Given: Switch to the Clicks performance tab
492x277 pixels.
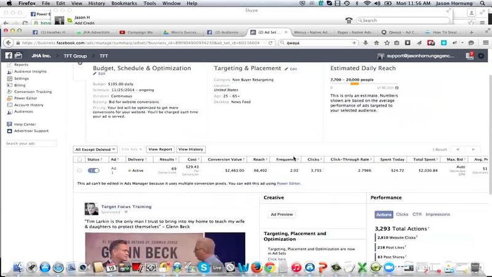Looking at the screenshot, I should tap(402, 214).
